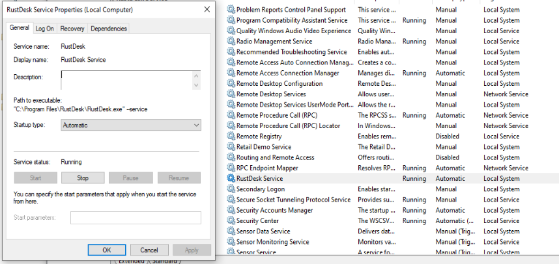
Task: Click Disabled startup type for Remote Registry
Action: 447,137
